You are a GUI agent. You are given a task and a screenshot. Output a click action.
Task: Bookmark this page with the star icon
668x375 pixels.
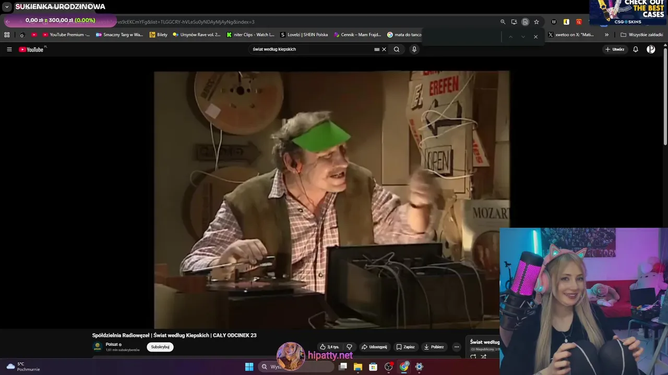tap(536, 22)
